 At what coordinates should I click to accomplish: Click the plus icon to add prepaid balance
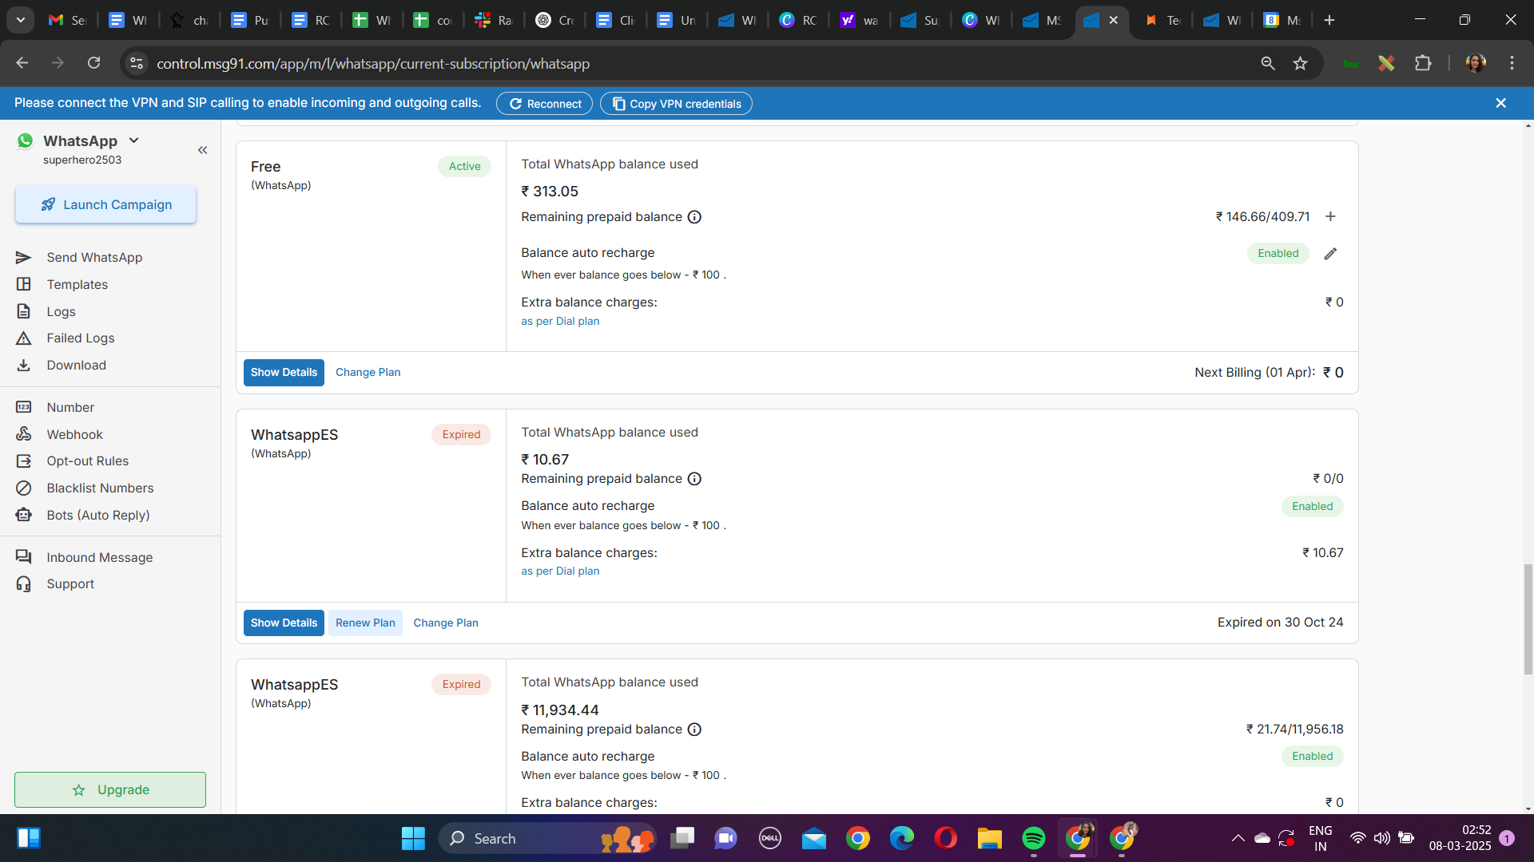click(x=1330, y=216)
